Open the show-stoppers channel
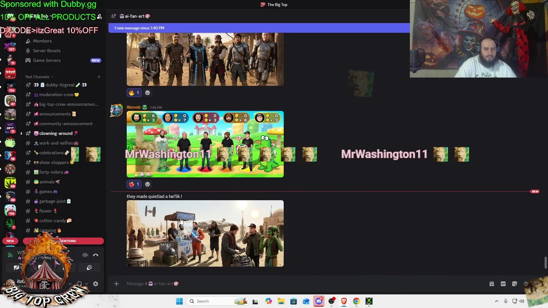The width and height of the screenshot is (548, 308). pos(54,163)
